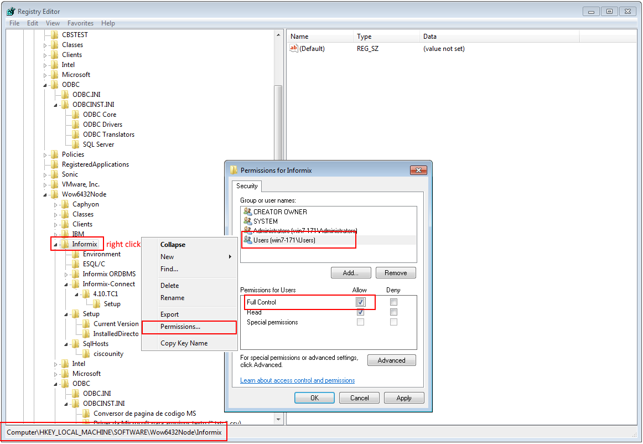Click the tree scrollbar down arrow
Screen dimensions: 643x444
(278, 420)
